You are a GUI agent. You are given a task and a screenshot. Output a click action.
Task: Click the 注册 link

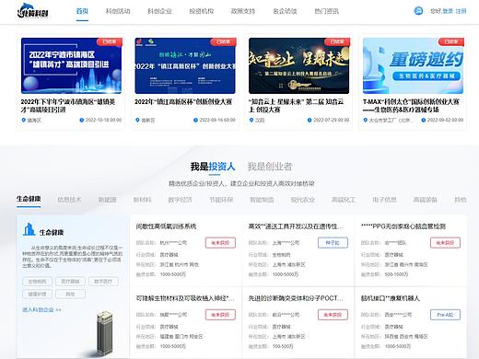click(461, 11)
